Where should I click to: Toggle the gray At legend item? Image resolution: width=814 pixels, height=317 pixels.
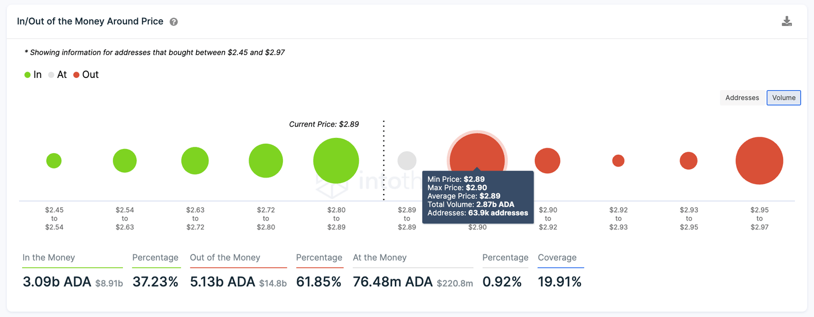point(57,75)
